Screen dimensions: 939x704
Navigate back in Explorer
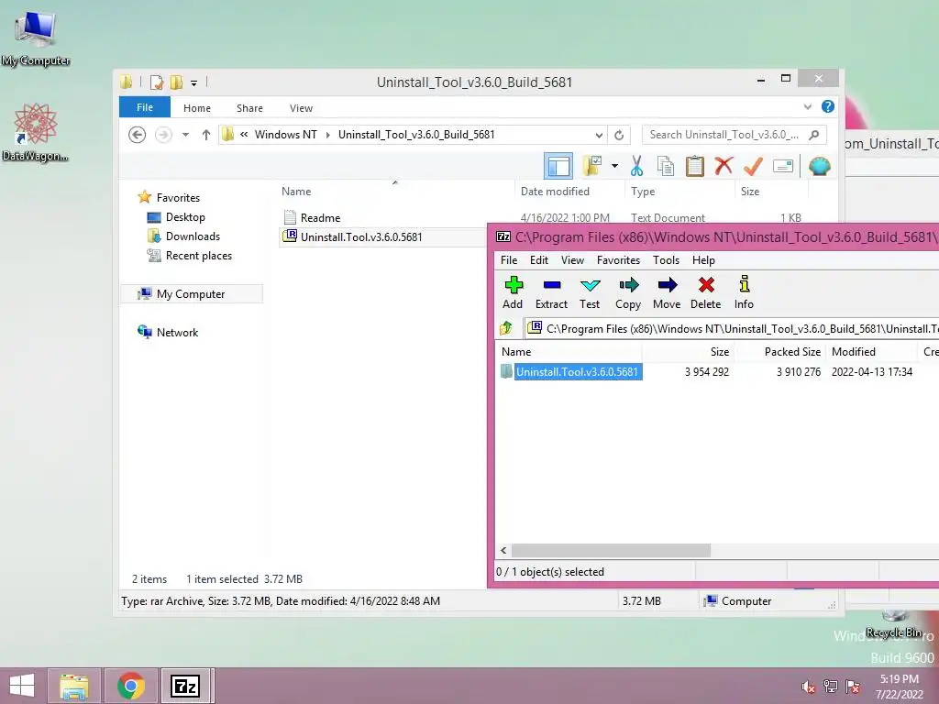pos(138,135)
